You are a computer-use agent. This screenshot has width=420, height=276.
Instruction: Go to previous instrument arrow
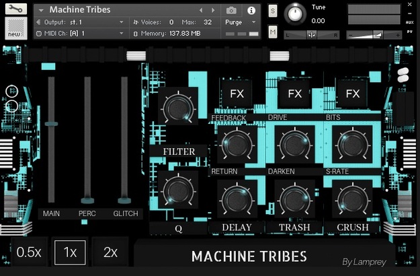201,11
